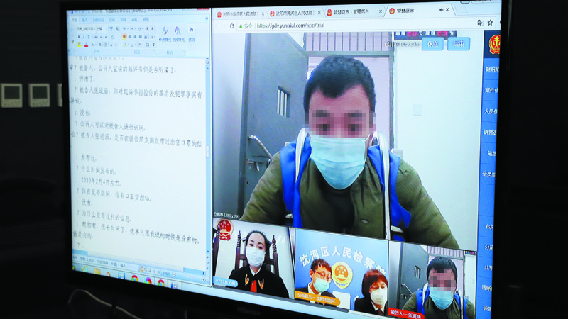This screenshot has width=568, height=319.
Task: Click the Format Painter brush in Word
Action: [72, 42]
